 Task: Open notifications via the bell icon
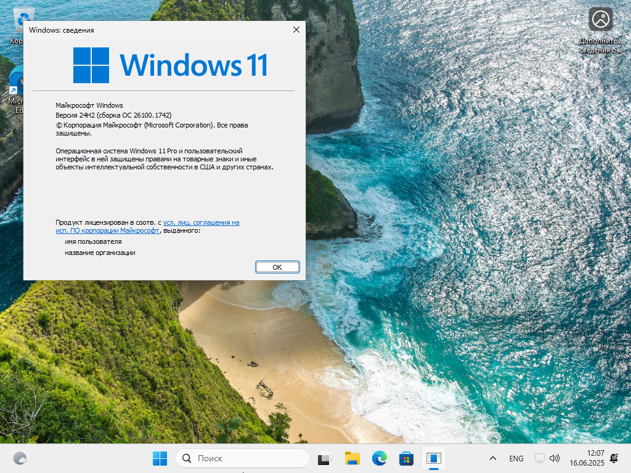tap(613, 458)
